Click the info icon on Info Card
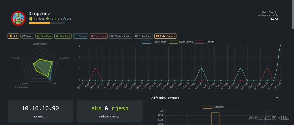The width and height of the screenshot is (294, 125). point(136,36)
